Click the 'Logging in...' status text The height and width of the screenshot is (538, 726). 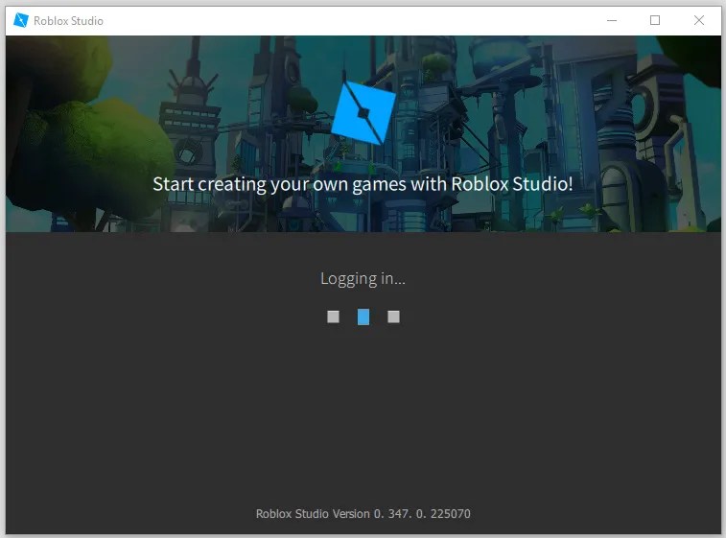click(x=363, y=279)
